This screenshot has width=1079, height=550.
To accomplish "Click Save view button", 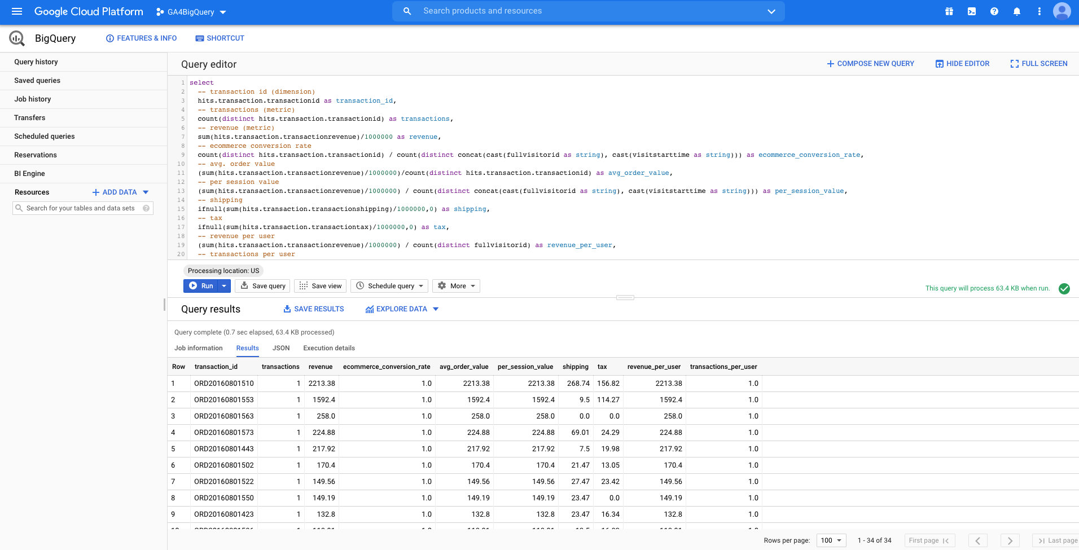I will [x=320, y=286].
